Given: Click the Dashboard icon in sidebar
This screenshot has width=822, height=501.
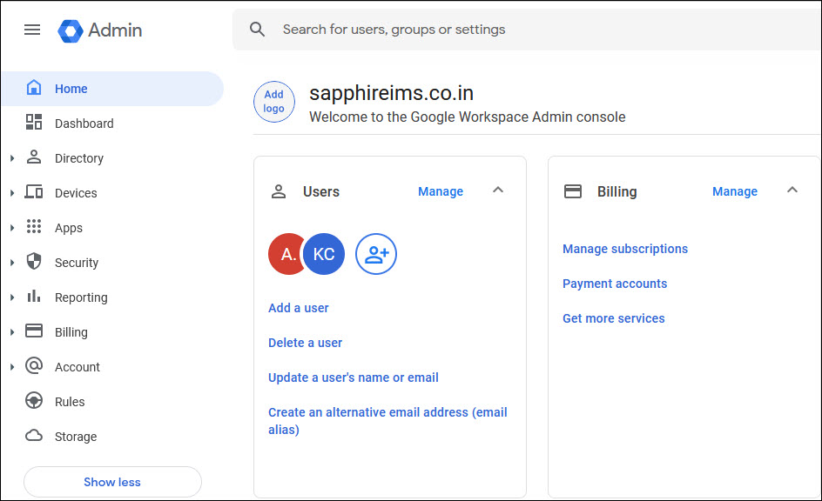Looking at the screenshot, I should (34, 124).
